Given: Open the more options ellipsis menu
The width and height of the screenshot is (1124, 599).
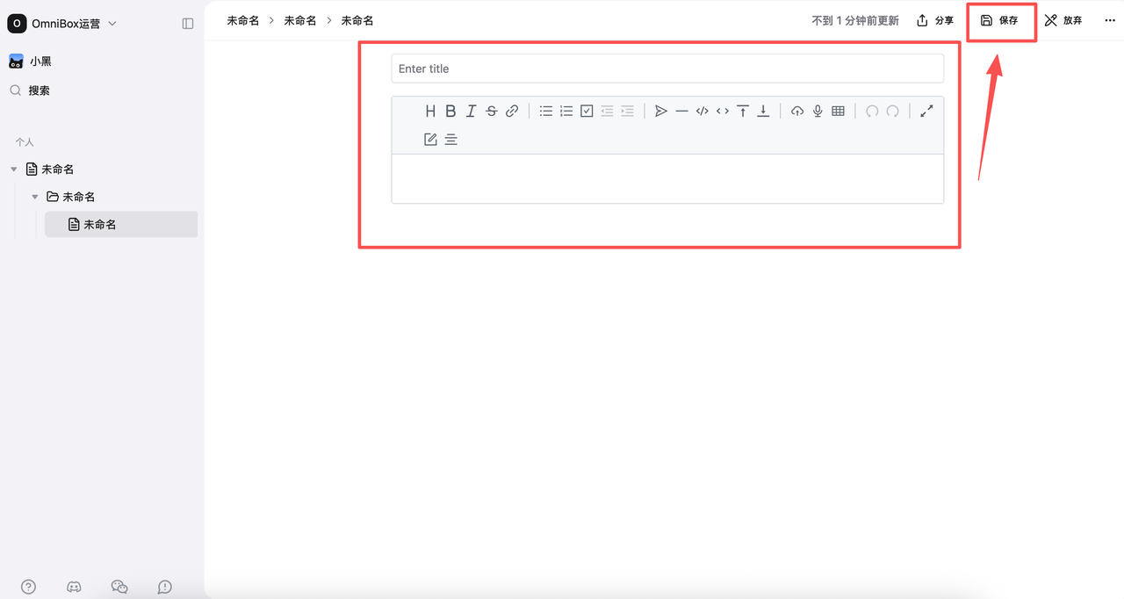Looking at the screenshot, I should 1109,20.
